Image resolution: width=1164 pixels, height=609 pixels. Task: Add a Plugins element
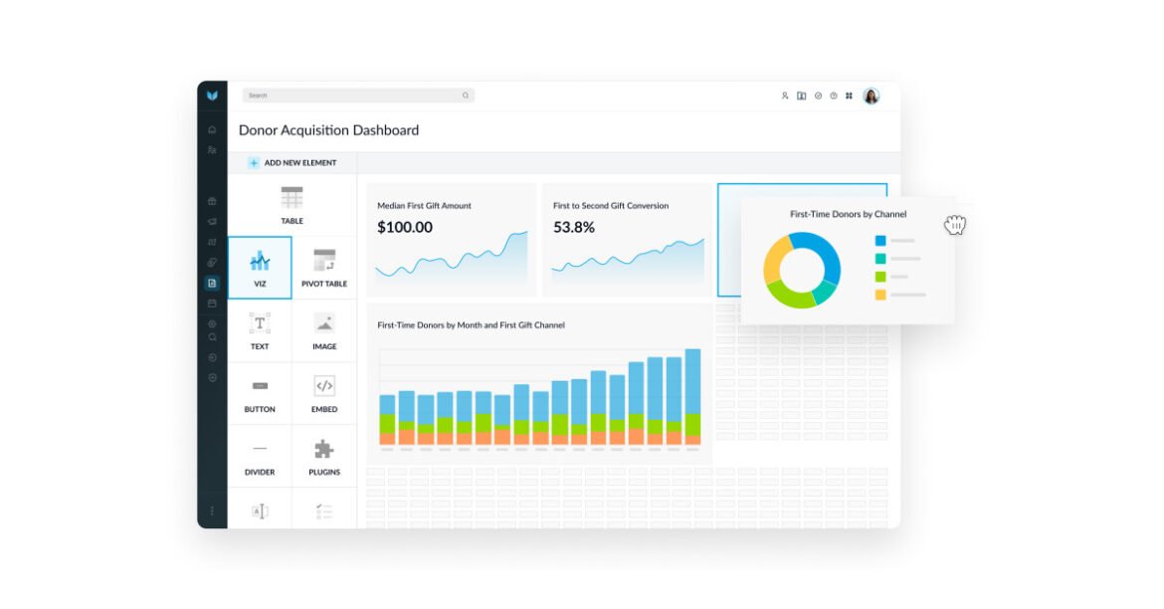pos(324,455)
